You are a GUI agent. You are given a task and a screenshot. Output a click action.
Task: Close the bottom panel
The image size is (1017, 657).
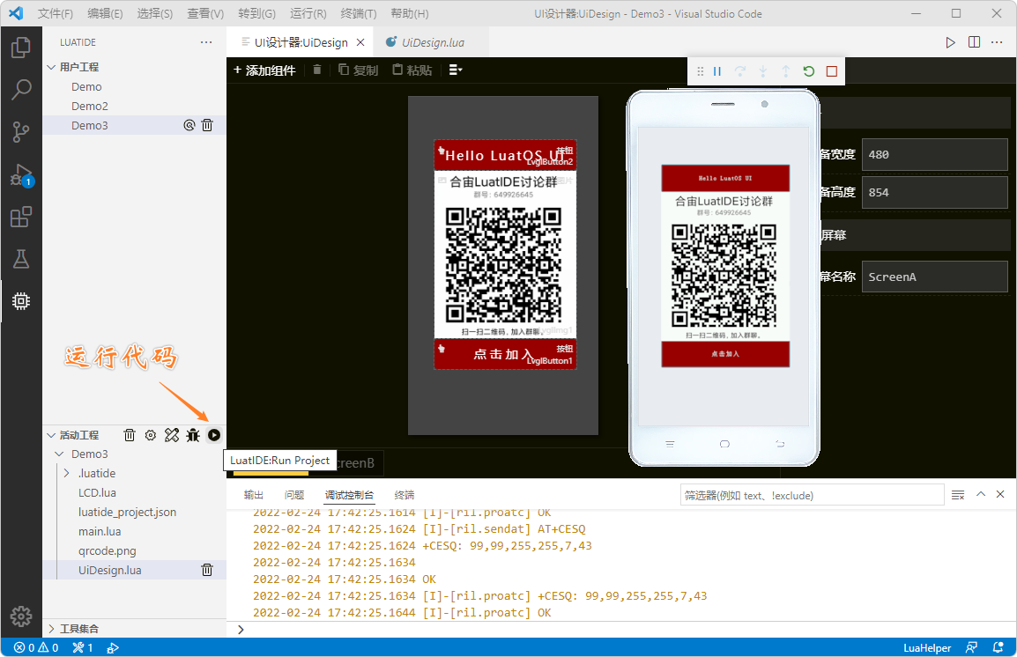[1000, 494]
